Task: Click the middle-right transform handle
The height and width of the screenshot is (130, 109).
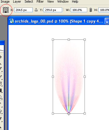Action: [x=85, y=77]
